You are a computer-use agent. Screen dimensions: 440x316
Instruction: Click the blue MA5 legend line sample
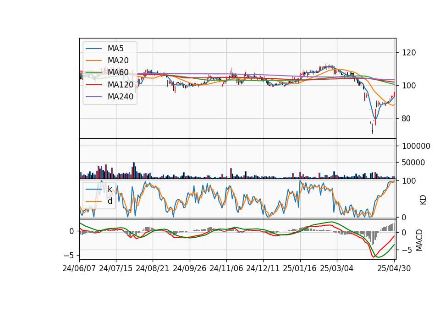click(93, 49)
